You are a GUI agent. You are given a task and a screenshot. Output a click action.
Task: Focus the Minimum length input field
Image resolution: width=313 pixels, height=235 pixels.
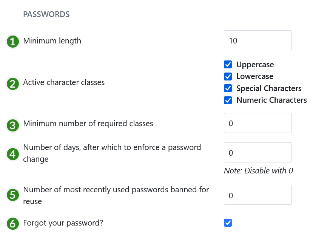coord(257,40)
